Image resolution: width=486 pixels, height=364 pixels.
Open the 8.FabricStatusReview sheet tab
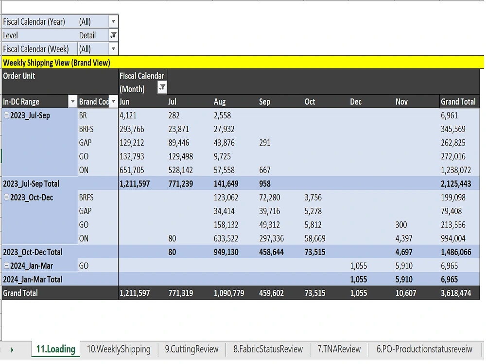(x=268, y=349)
